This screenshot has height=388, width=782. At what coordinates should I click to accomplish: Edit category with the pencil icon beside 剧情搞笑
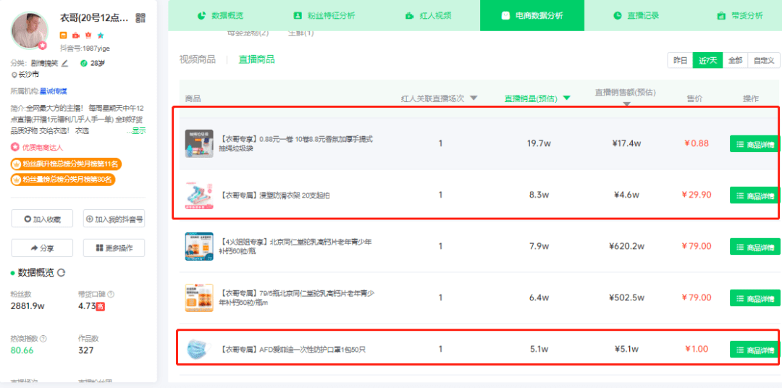coord(64,63)
